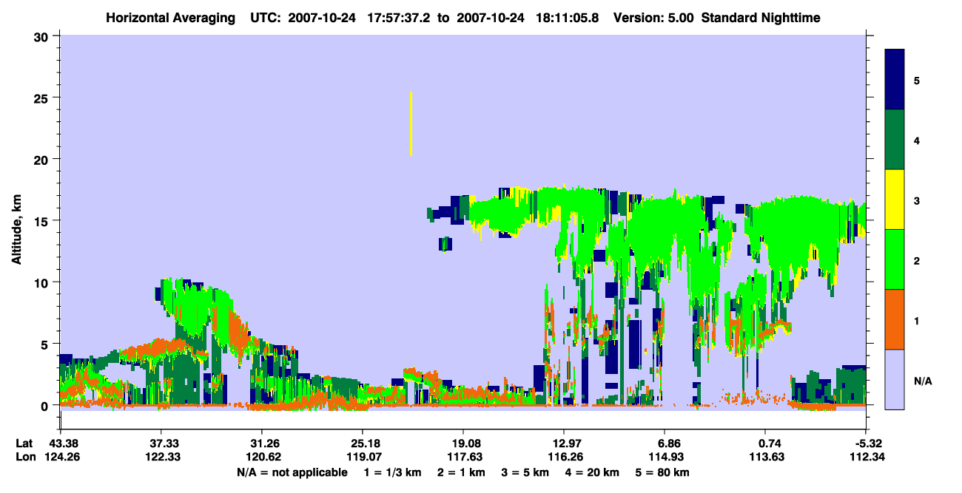Click the longitude value 114.93
The image size is (962, 493).
665,457
